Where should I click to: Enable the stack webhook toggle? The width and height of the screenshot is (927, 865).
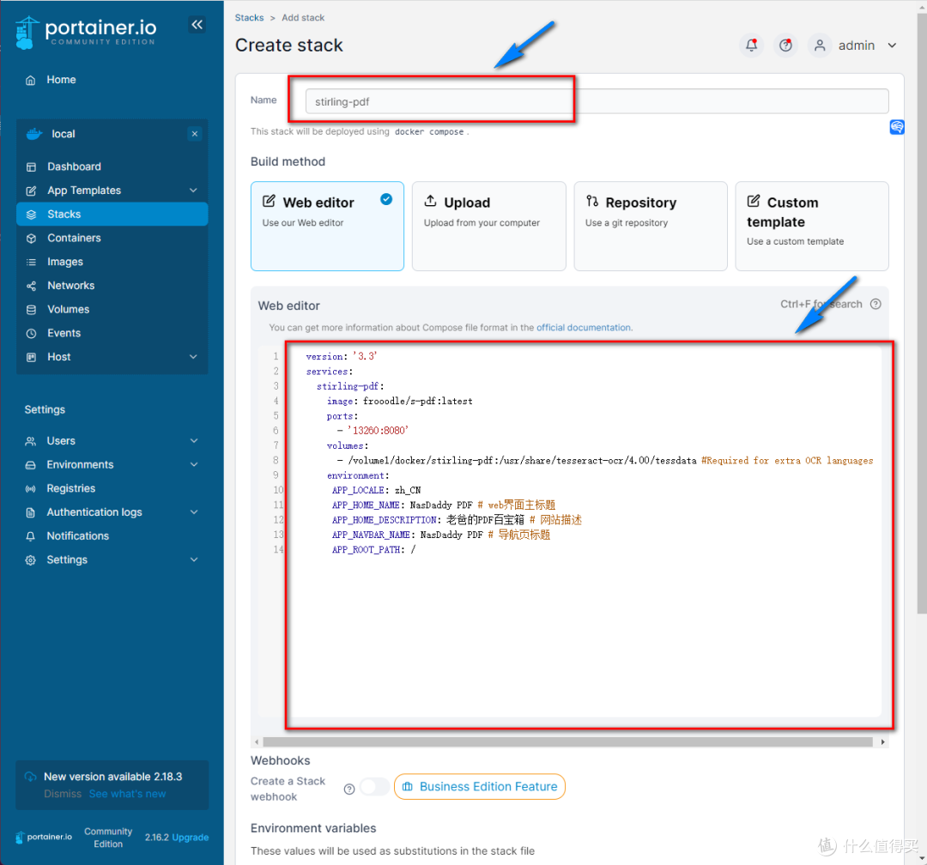pos(373,787)
